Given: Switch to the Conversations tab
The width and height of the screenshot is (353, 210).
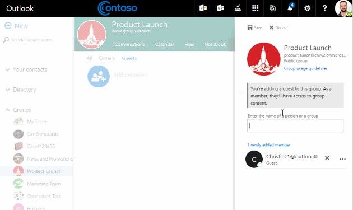Looking at the screenshot, I should [x=129, y=44].
